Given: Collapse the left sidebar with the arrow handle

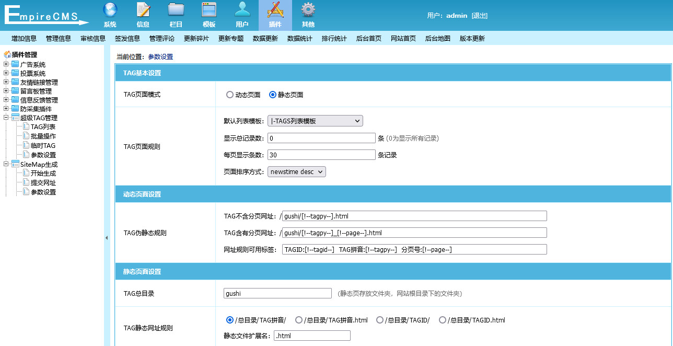Looking at the screenshot, I should click(x=107, y=238).
